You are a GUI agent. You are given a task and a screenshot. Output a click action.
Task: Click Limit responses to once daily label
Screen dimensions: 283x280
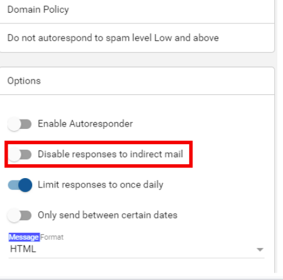[101, 185]
